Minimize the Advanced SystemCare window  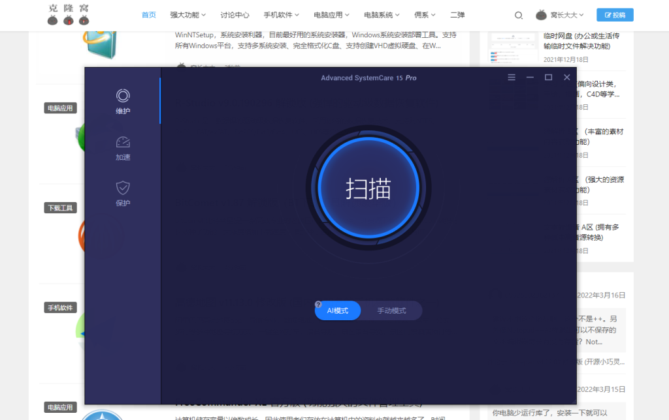point(530,77)
